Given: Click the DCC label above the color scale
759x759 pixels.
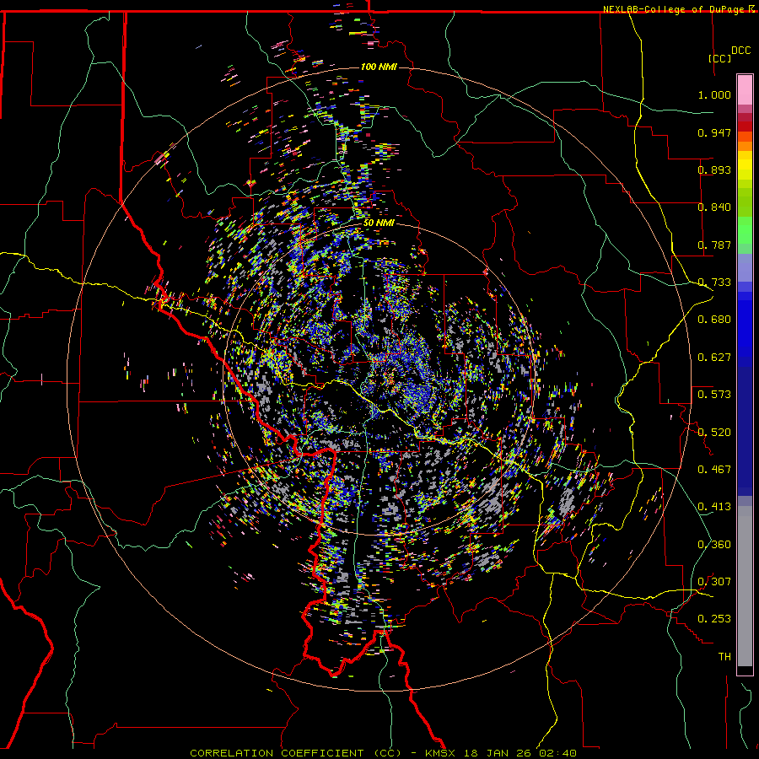Looking at the screenshot, I should point(740,51).
